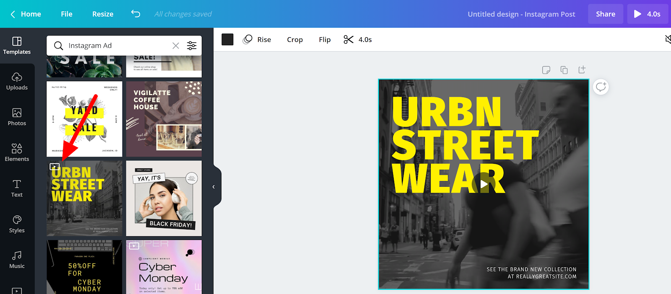The width and height of the screenshot is (671, 294).
Task: Trim the video using scissors 4.0s
Action: coord(358,39)
